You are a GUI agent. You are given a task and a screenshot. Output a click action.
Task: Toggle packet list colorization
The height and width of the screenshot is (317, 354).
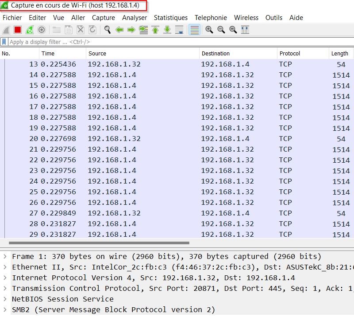point(194,30)
